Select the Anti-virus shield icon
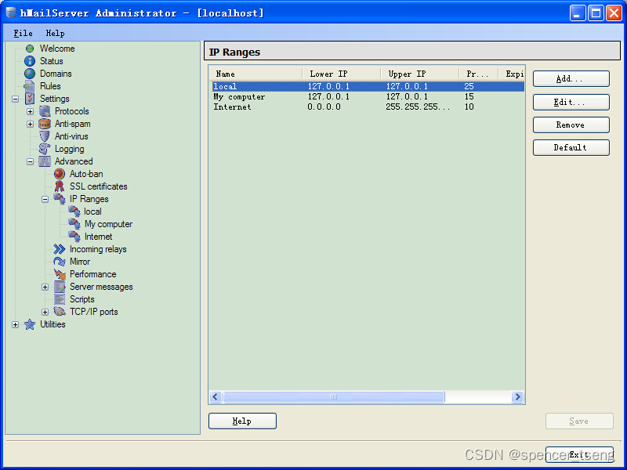627x470 pixels. coord(45,136)
